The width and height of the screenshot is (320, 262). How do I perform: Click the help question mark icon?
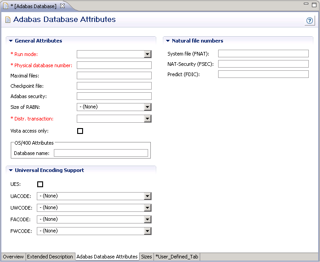(309, 21)
